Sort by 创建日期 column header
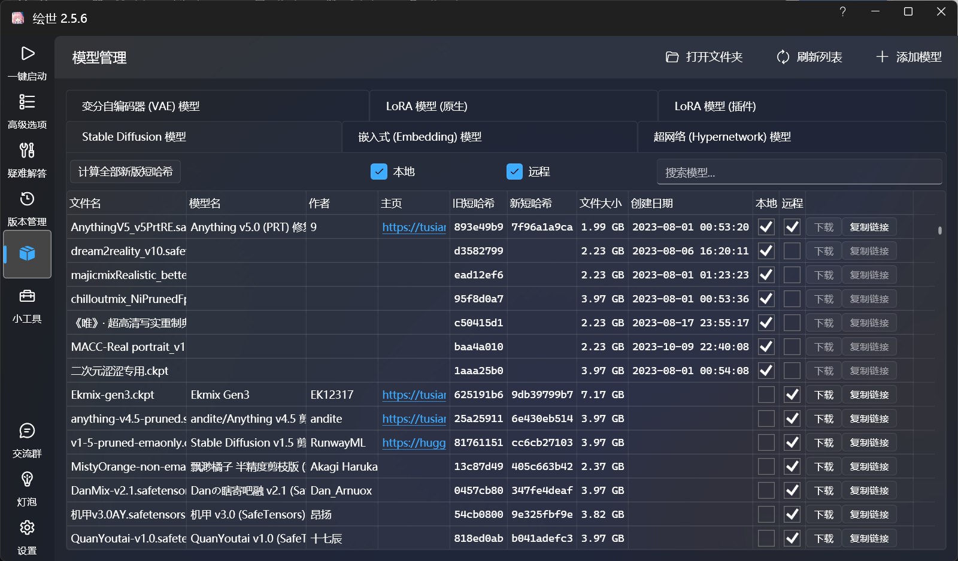Screen dimensions: 958x561 tap(690, 203)
